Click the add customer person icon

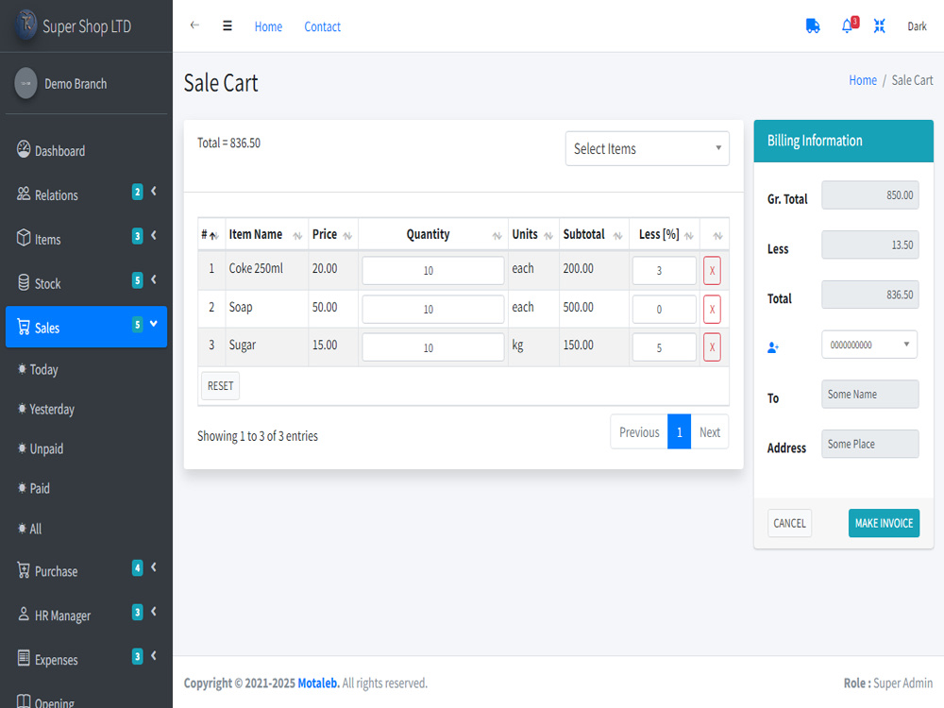(773, 347)
